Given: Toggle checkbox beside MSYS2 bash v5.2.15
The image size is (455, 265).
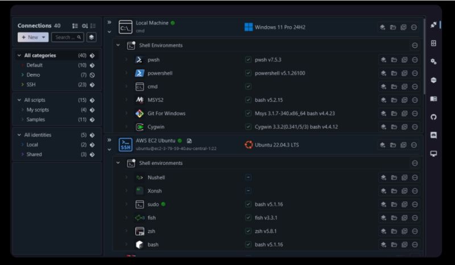Looking at the screenshot, I should 248,100.
